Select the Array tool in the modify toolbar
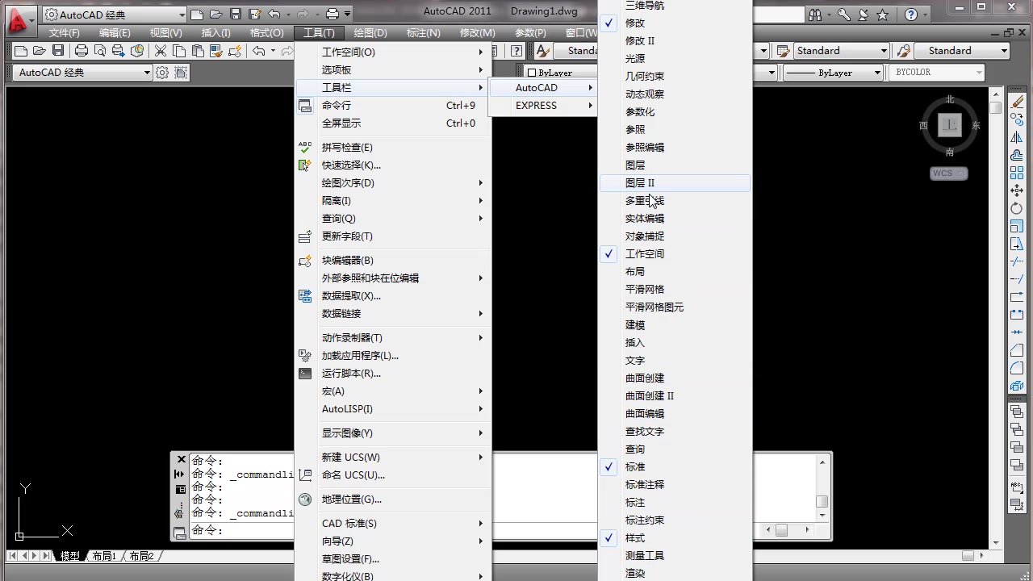Screen dimensions: 1033x581 pyautogui.click(x=1017, y=173)
